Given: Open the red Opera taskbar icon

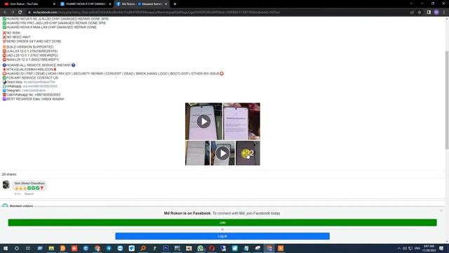Looking at the screenshot, I should pyautogui.click(x=212, y=248).
